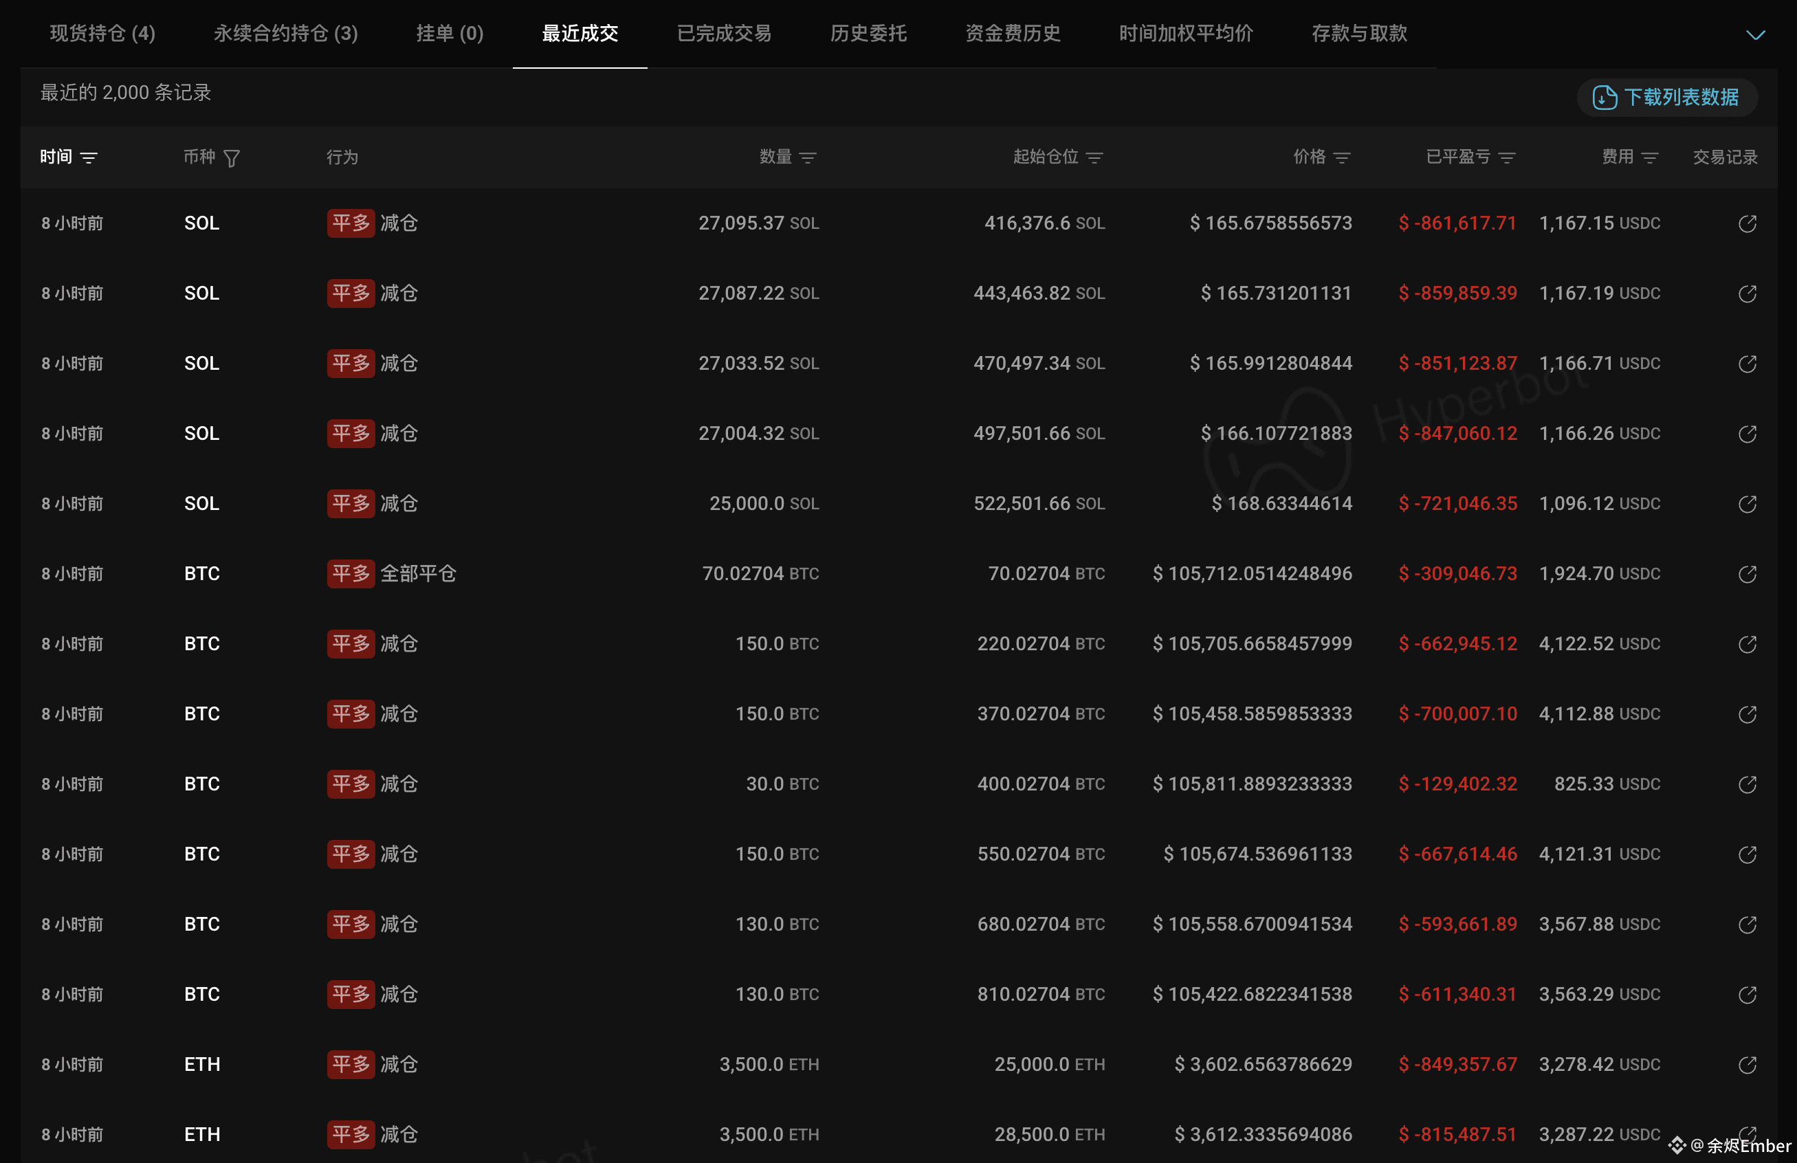Viewport: 1797px width, 1163px height.
Task: Click the 平多 tag in first row
Action: (351, 223)
